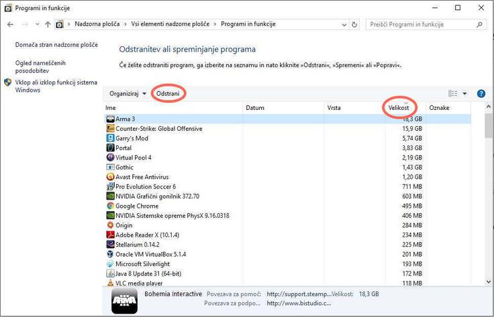Viewport: 494px width, 317px height.
Task: Click the Programi in funkcije breadcrumb
Action: pyautogui.click(x=248, y=24)
